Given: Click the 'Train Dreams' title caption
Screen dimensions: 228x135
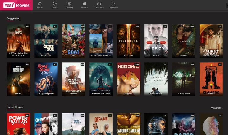Looking at the screenshot, I should coord(156,94).
